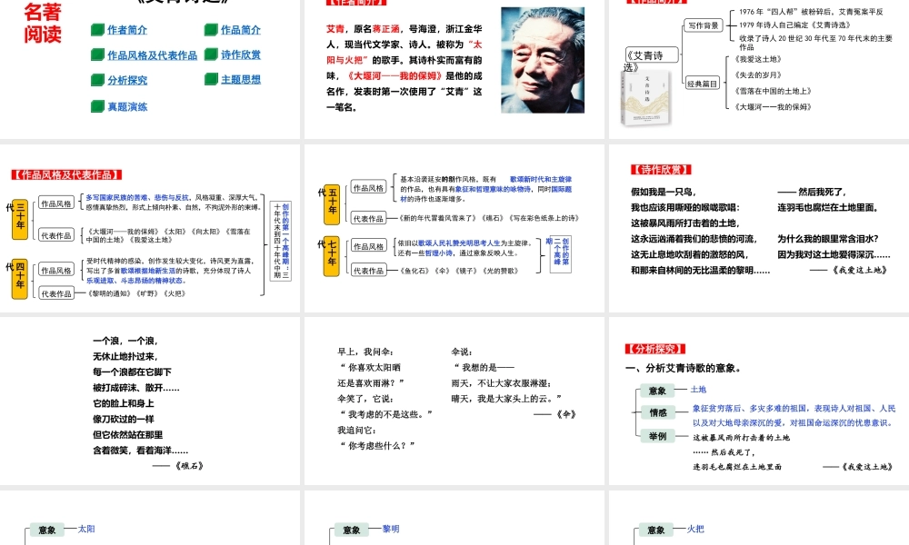Click the blue word 火把
909x545 pixels.
(695, 529)
